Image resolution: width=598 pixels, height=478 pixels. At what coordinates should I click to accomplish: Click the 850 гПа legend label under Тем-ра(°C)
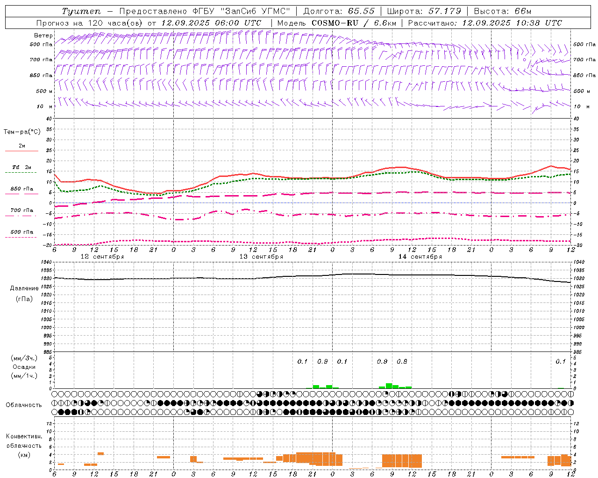coord(22,189)
